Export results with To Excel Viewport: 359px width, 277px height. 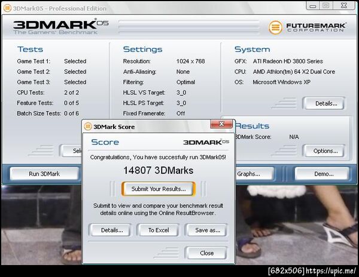click(159, 230)
